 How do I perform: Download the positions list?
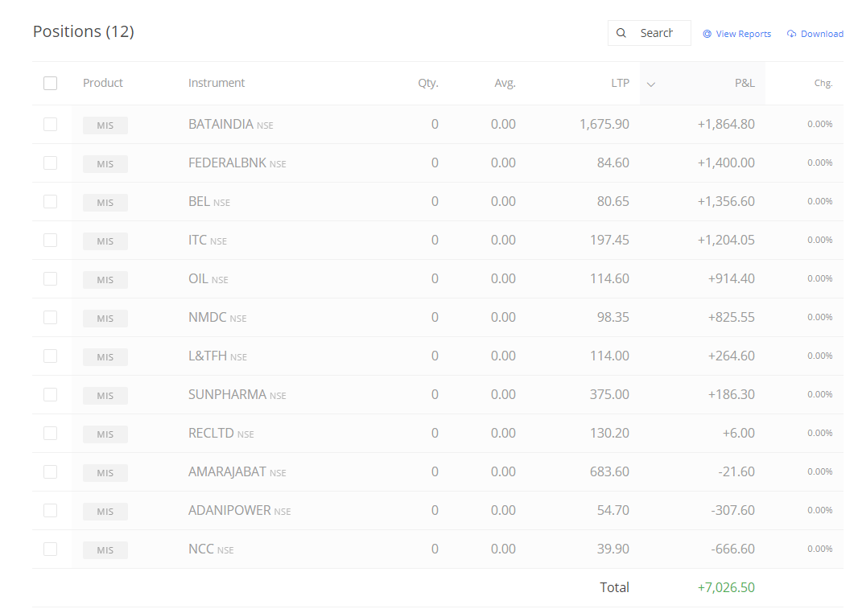pos(815,34)
